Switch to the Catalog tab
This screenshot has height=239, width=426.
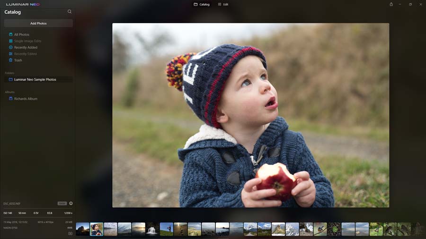202,4
